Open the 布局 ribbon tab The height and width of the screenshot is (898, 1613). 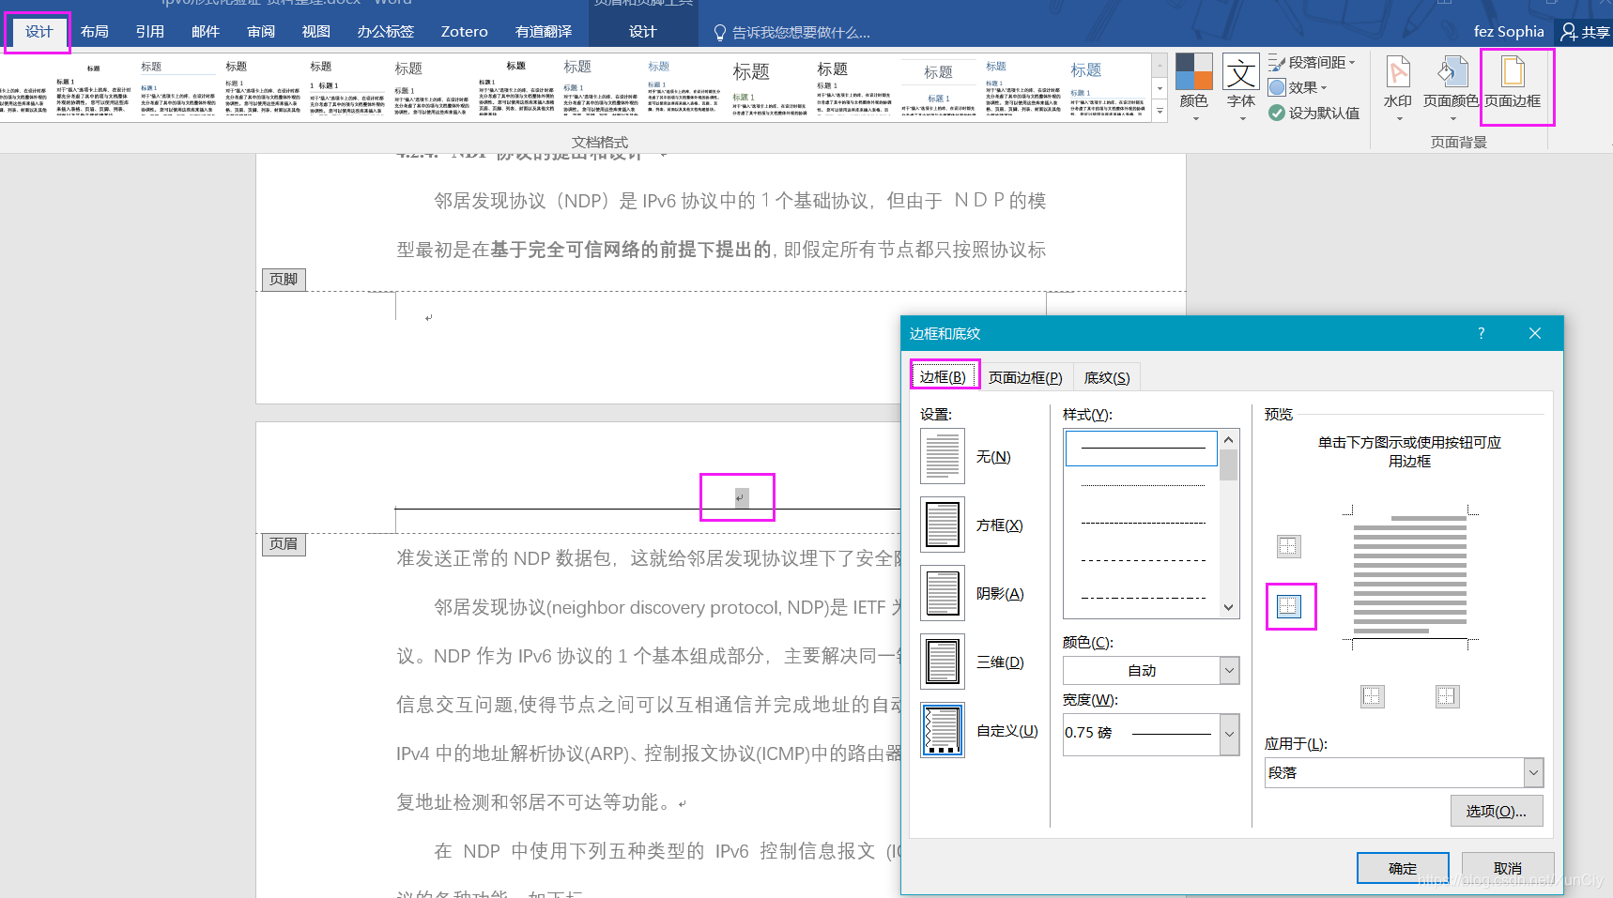point(94,32)
